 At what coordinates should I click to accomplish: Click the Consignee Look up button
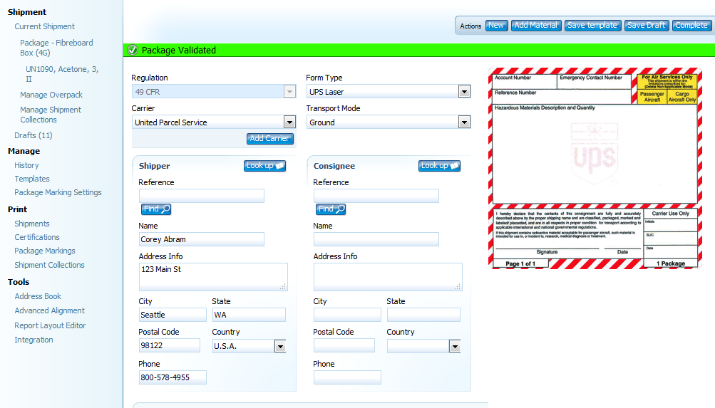click(x=439, y=166)
